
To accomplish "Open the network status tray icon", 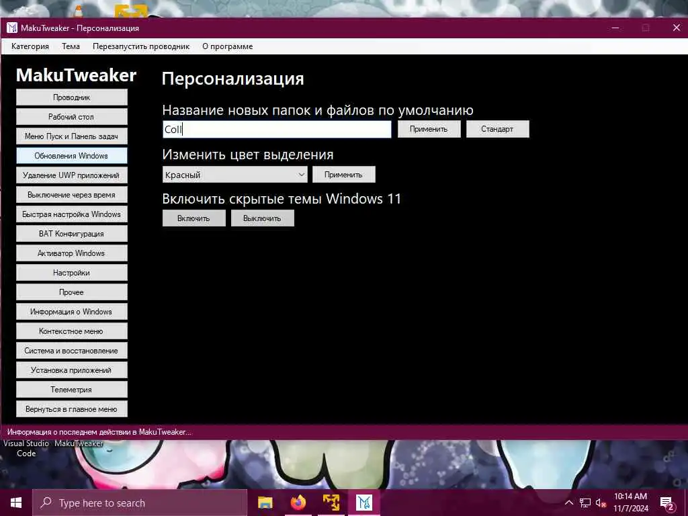I will coord(585,503).
